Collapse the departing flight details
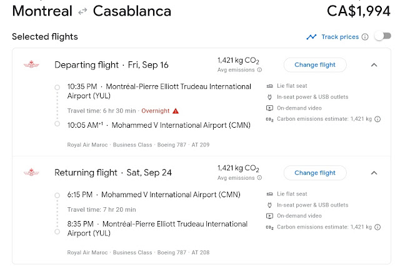This screenshot has height=273, width=400. tap(374, 64)
